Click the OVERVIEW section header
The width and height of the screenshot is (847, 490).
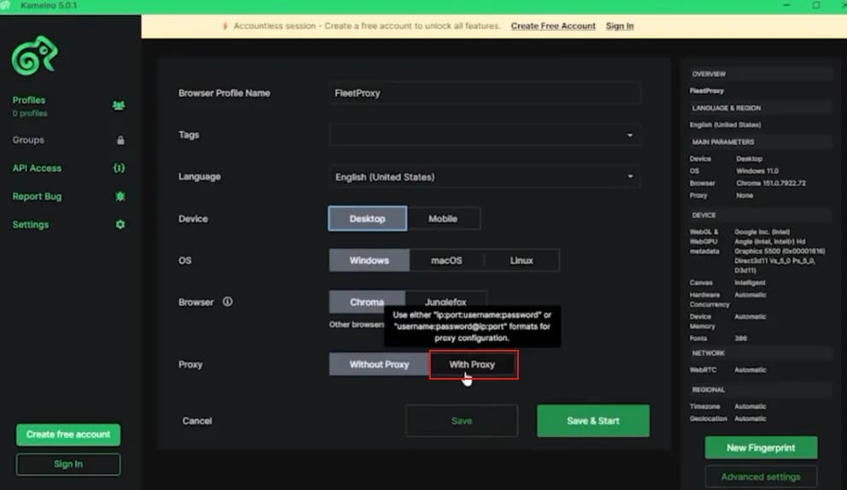(709, 74)
